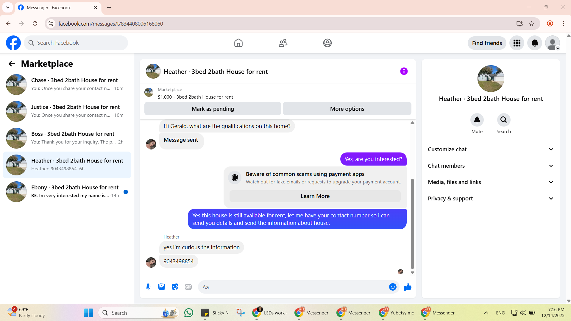Open Snipping Tool from taskbar
This screenshot has height=321, width=571.
(x=240, y=313)
